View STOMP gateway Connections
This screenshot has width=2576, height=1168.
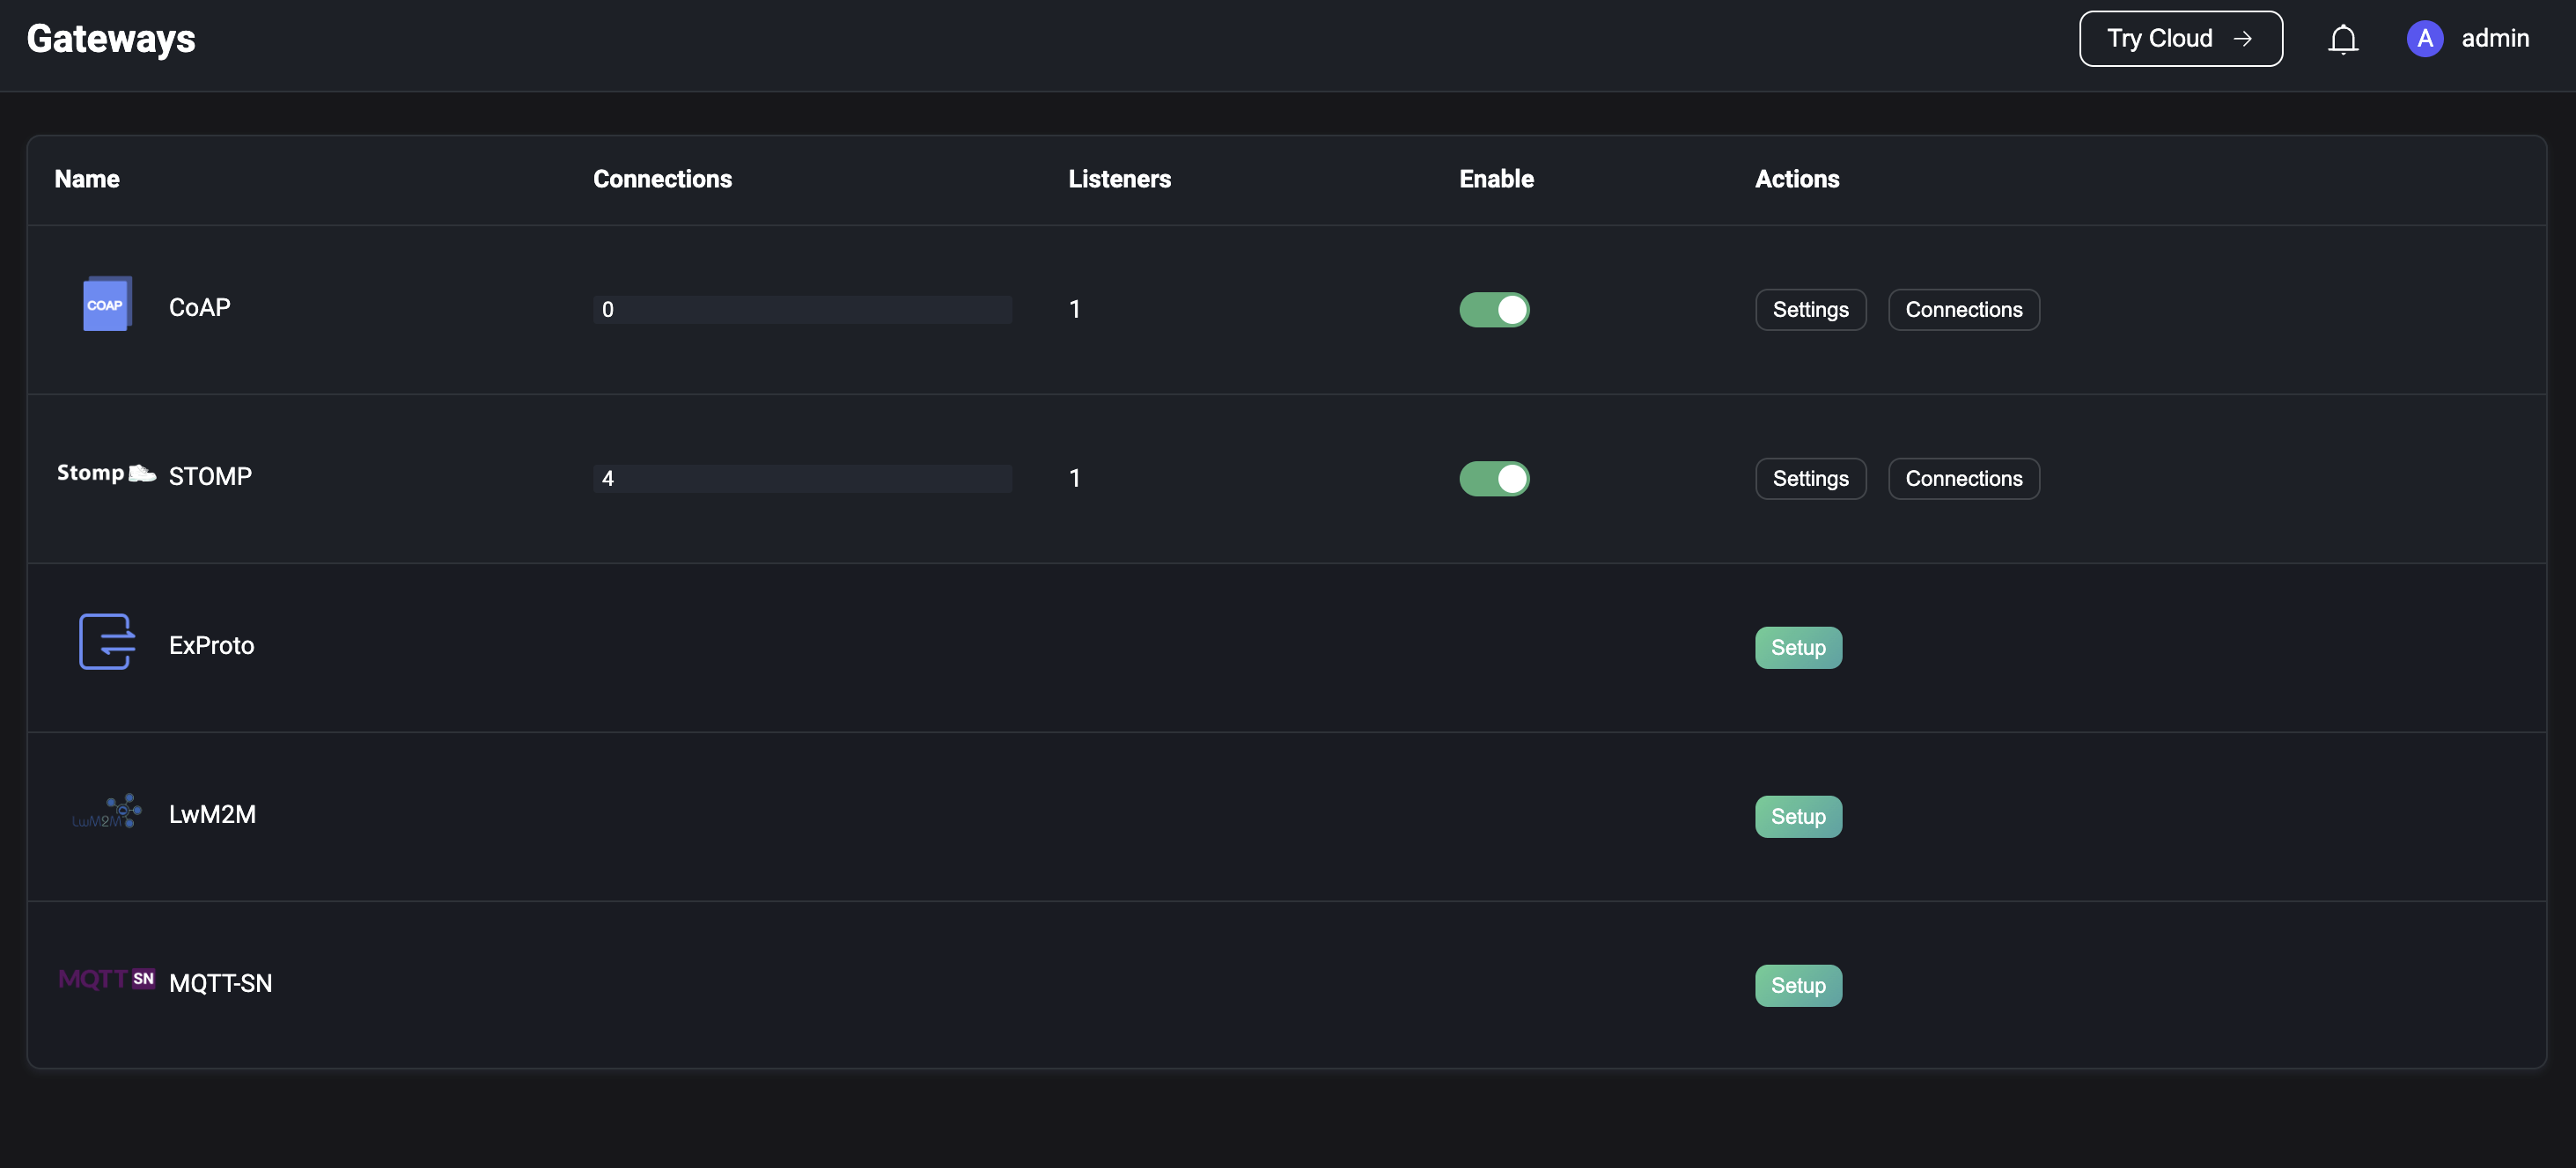[x=1963, y=479]
